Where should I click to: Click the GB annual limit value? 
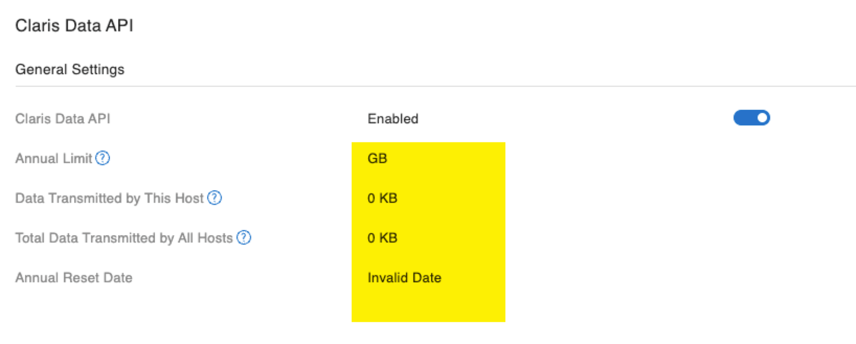pos(377,159)
